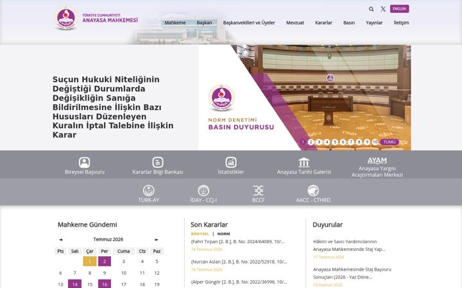Image resolution: width=462 pixels, height=288 pixels.
Task: Open the Alper Güngör decision link
Action: tap(239, 282)
